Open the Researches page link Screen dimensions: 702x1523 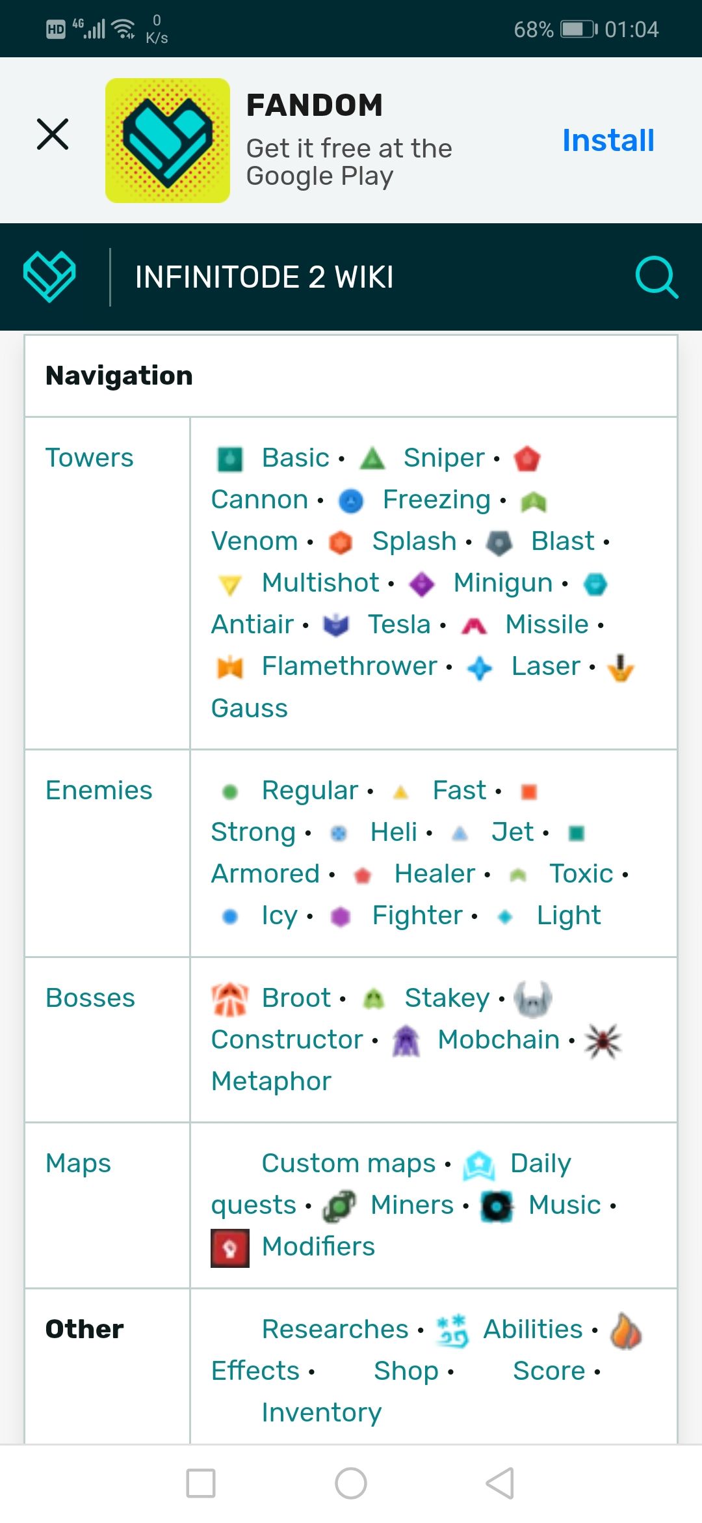pos(335,1329)
